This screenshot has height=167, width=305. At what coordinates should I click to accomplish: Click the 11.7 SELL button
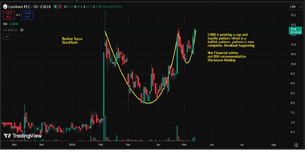click(x=9, y=15)
